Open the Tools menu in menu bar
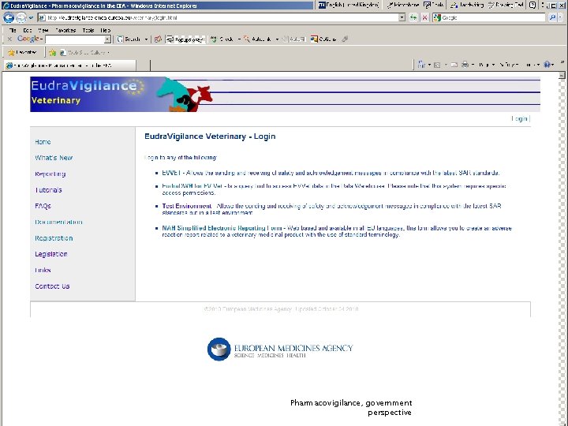The height and width of the screenshot is (426, 568). click(x=88, y=30)
